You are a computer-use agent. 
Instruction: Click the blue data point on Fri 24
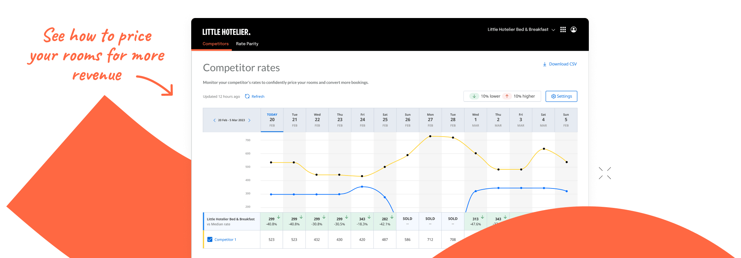(362, 187)
